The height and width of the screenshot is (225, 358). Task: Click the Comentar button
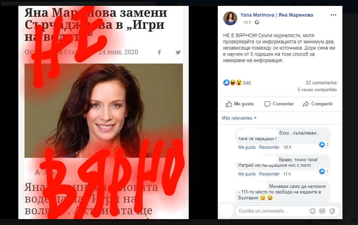(279, 104)
